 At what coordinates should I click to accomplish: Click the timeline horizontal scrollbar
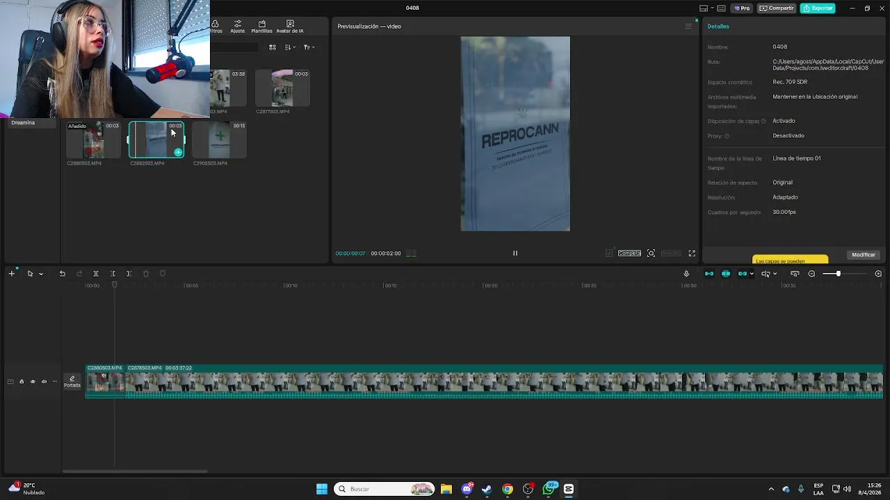coord(134,472)
